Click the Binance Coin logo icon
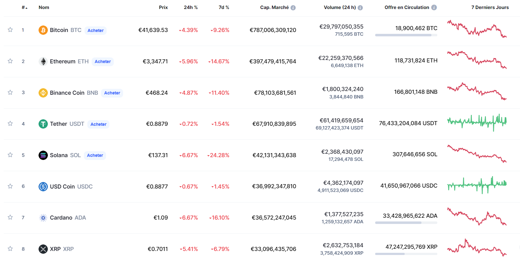 43,93
